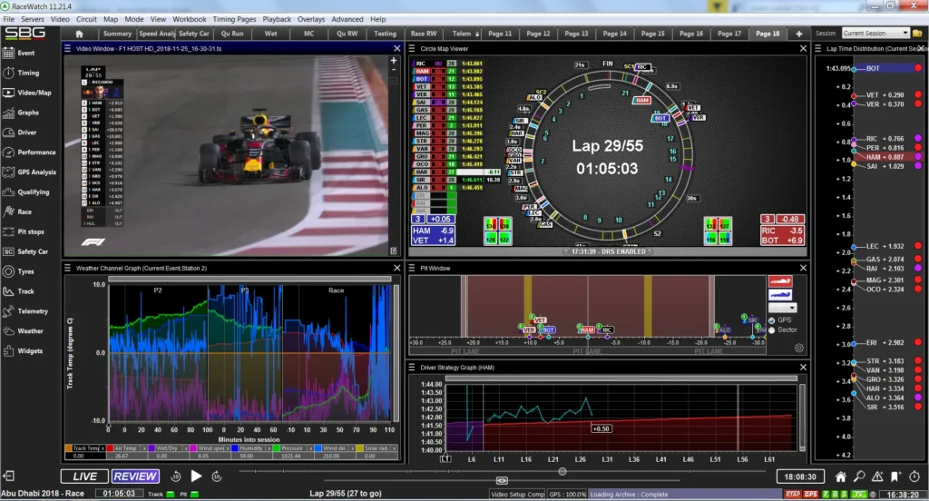Image resolution: width=929 pixels, height=501 pixels.
Task: Remove the Track Temp channel
Action: click(103, 448)
